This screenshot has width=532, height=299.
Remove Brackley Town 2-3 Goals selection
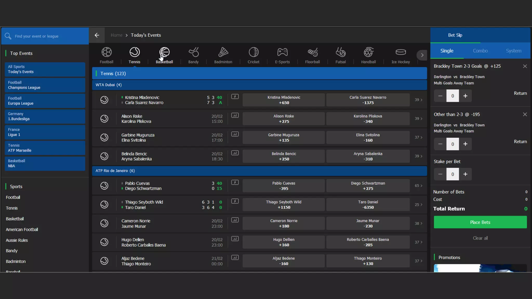(525, 66)
